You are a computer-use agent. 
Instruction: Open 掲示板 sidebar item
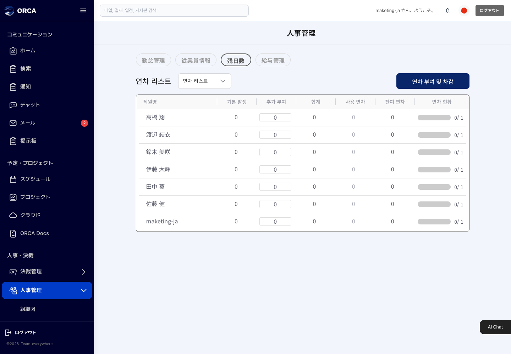click(x=47, y=141)
